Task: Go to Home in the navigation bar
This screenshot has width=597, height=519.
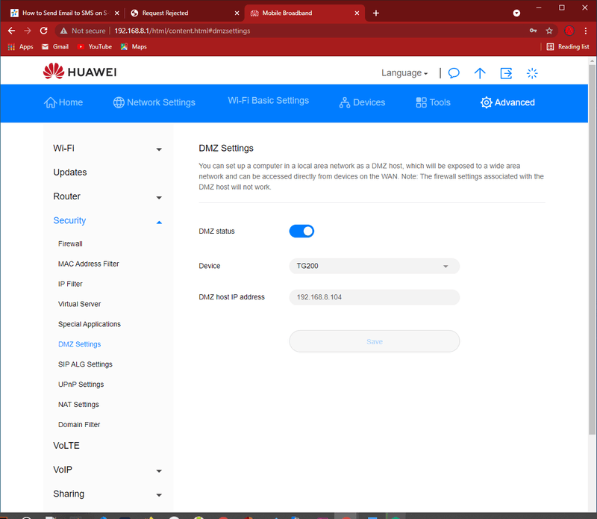Action: 63,102
